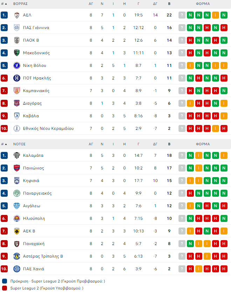Click the Καλαμάτα team crest
Image resolution: width=231 pixels, height=293 pixels.
pyautogui.click(x=16, y=155)
